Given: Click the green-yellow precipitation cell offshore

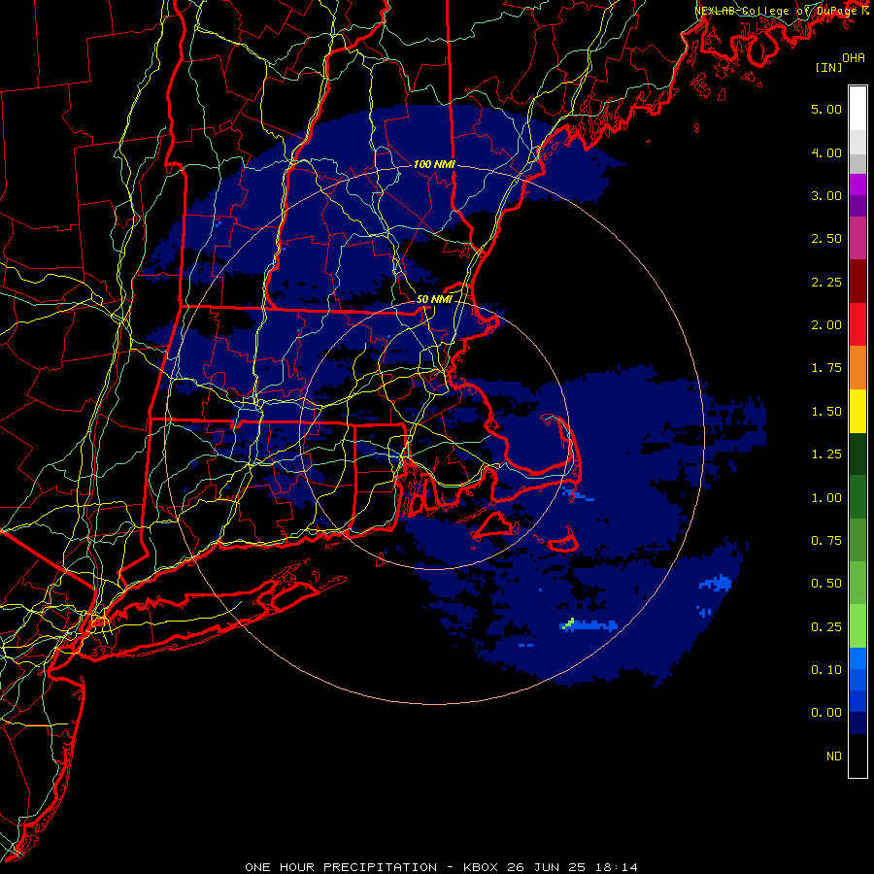Looking at the screenshot, I should 568,623.
